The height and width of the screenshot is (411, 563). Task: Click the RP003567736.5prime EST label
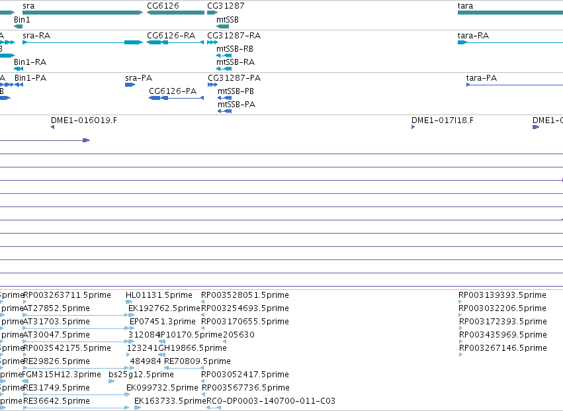pyautogui.click(x=245, y=388)
